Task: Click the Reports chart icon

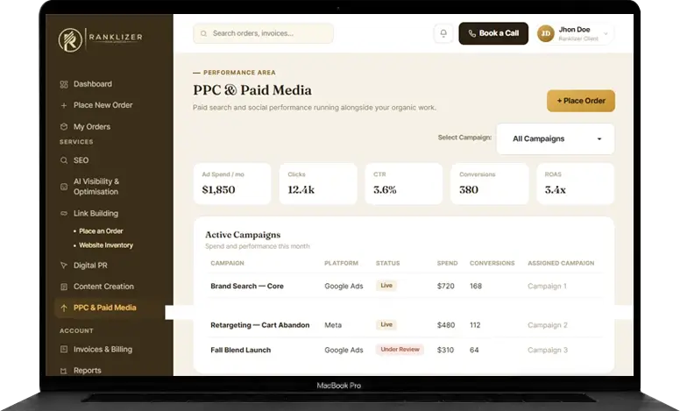Action: pyautogui.click(x=64, y=371)
